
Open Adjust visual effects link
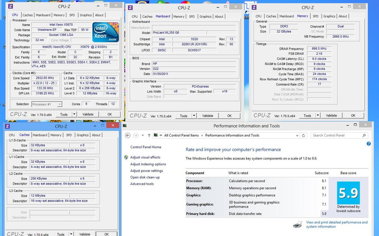click(145, 157)
